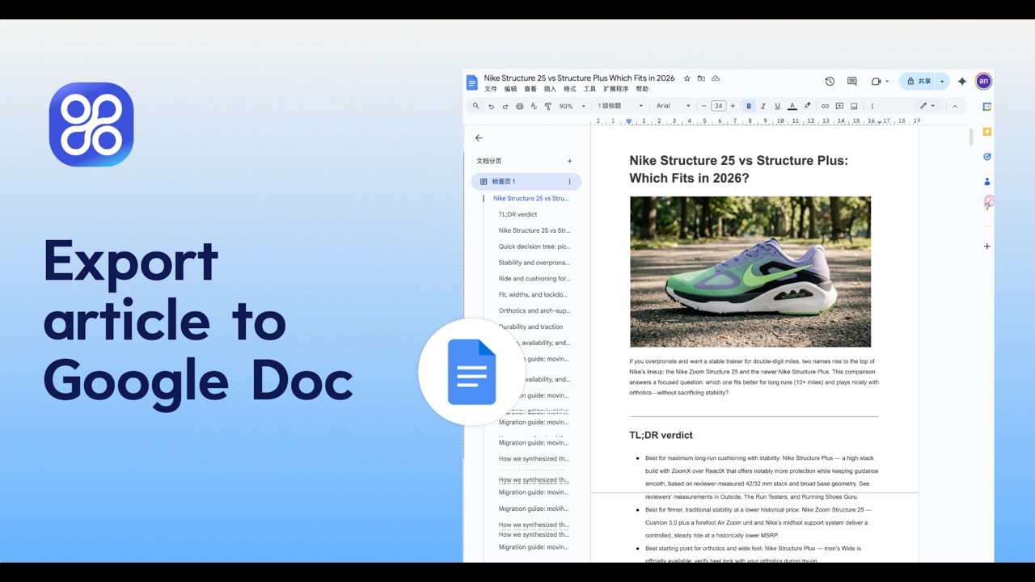Click the font size field 24
This screenshot has width=1035, height=582.
pyautogui.click(x=718, y=106)
